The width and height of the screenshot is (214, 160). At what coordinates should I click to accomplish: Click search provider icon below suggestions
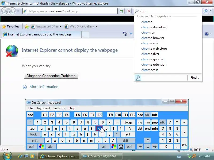(x=138, y=78)
